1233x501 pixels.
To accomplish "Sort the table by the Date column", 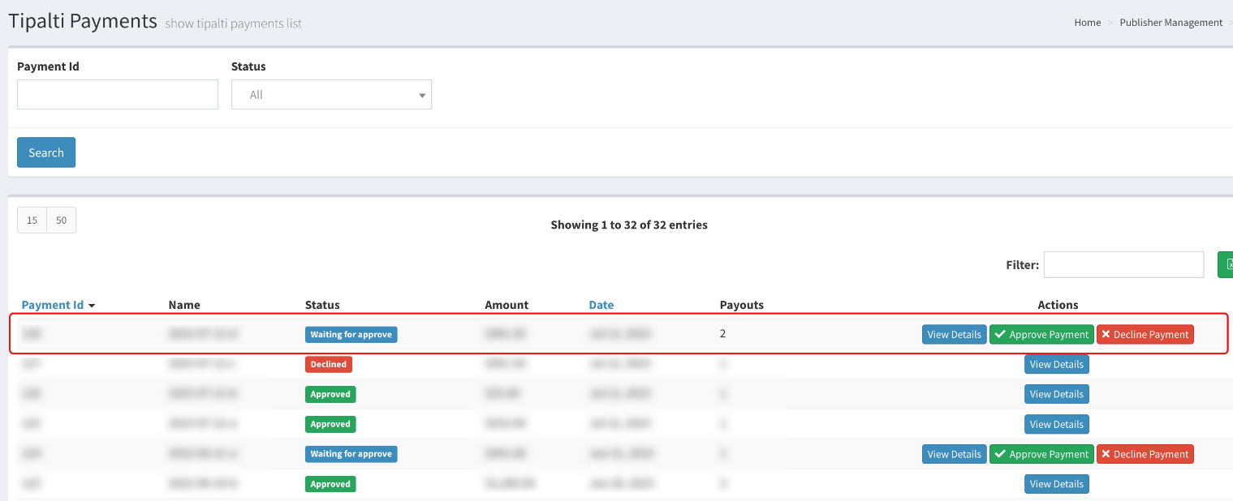I will (601, 304).
